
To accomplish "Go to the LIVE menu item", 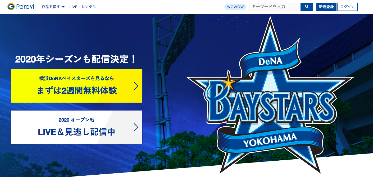I will pos(73,7).
